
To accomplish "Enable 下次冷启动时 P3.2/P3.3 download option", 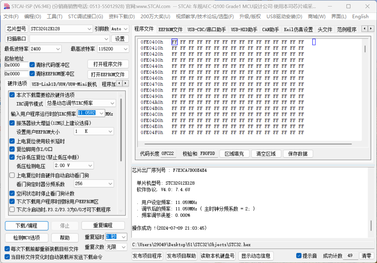I will 12,209.
